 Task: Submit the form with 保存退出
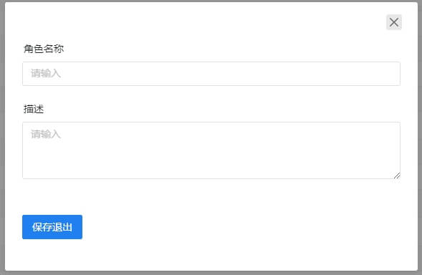52,227
